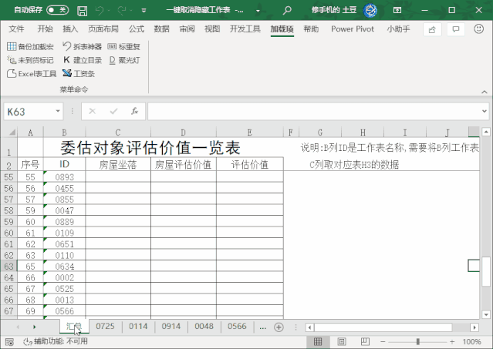Open the Comments speech bubble icon
493x349 pixels.
click(456, 29)
